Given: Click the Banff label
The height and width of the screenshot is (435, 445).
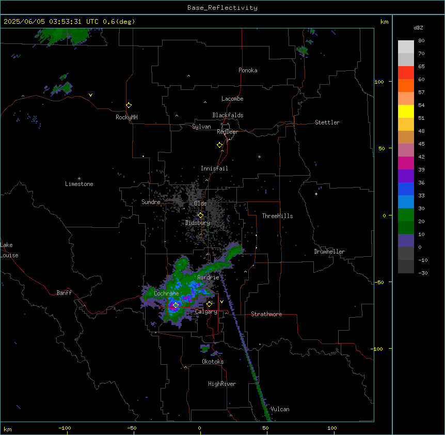Looking at the screenshot, I should coord(64,293).
